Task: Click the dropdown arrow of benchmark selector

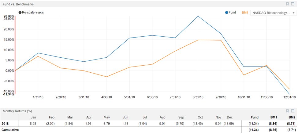Action: [294, 13]
